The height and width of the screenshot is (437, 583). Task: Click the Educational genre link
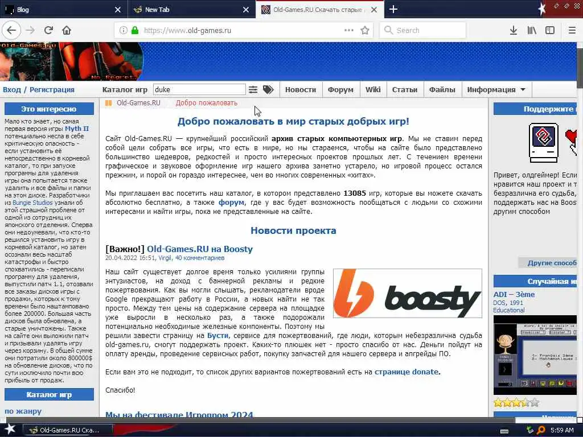coord(508,310)
